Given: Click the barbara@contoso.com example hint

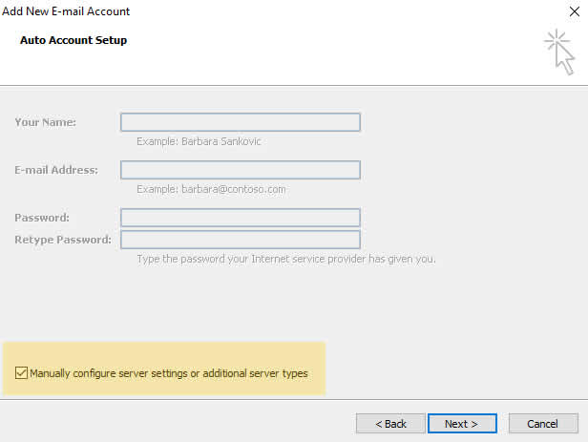Looking at the screenshot, I should pos(211,189).
